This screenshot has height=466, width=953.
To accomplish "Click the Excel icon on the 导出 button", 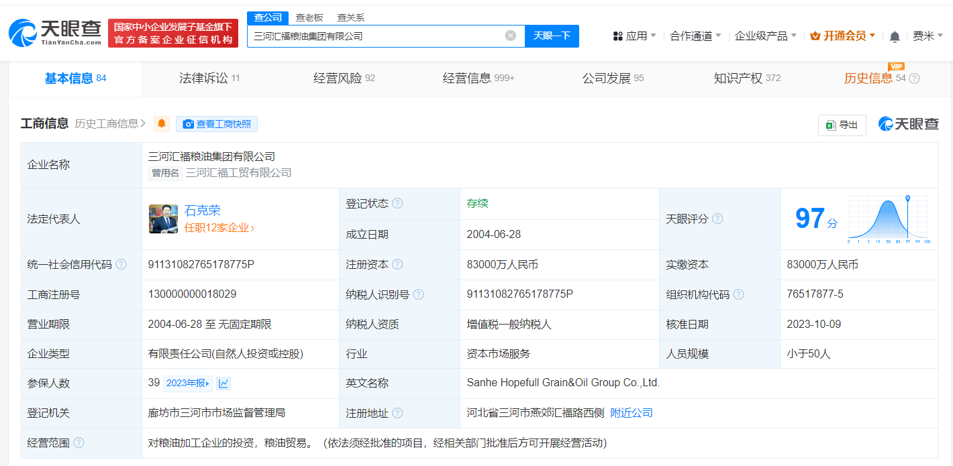I will point(832,125).
